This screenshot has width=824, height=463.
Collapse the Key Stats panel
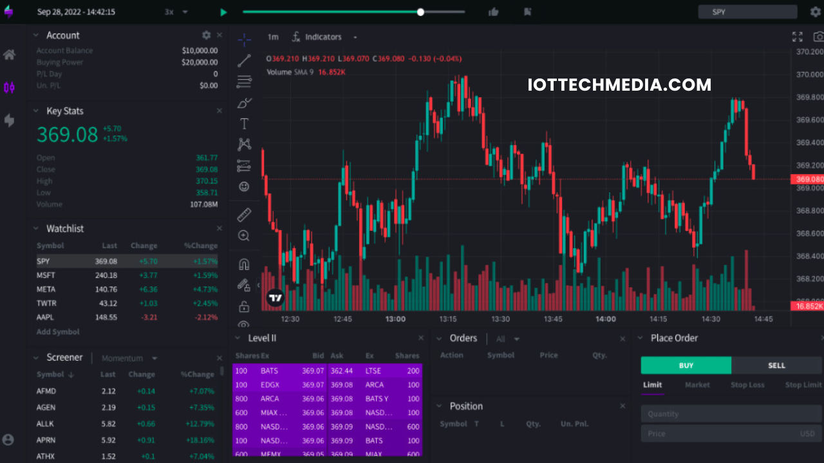37,111
